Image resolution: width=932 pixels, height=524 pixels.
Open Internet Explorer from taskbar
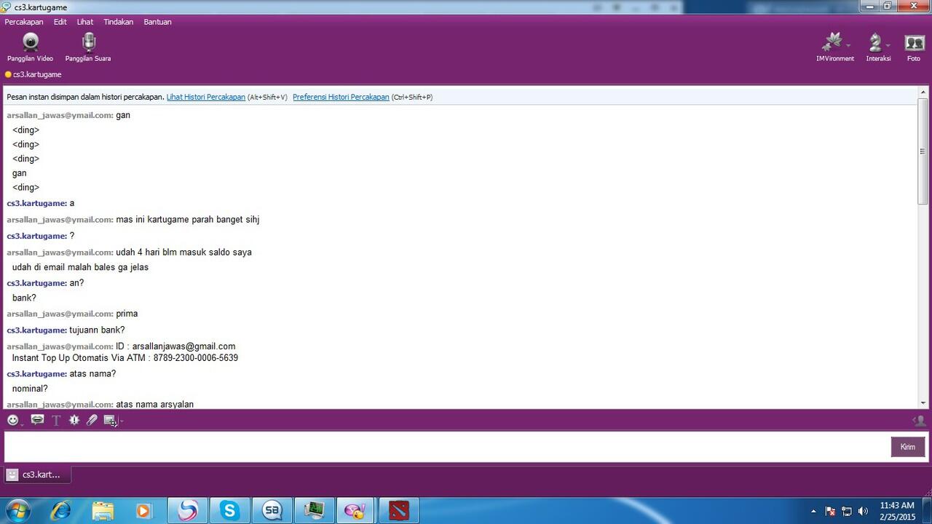click(61, 510)
